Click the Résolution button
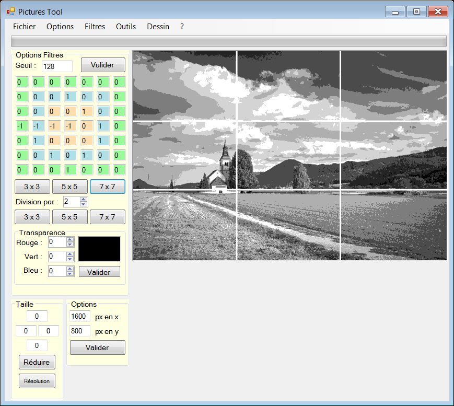454x406 pixels. click(x=37, y=381)
